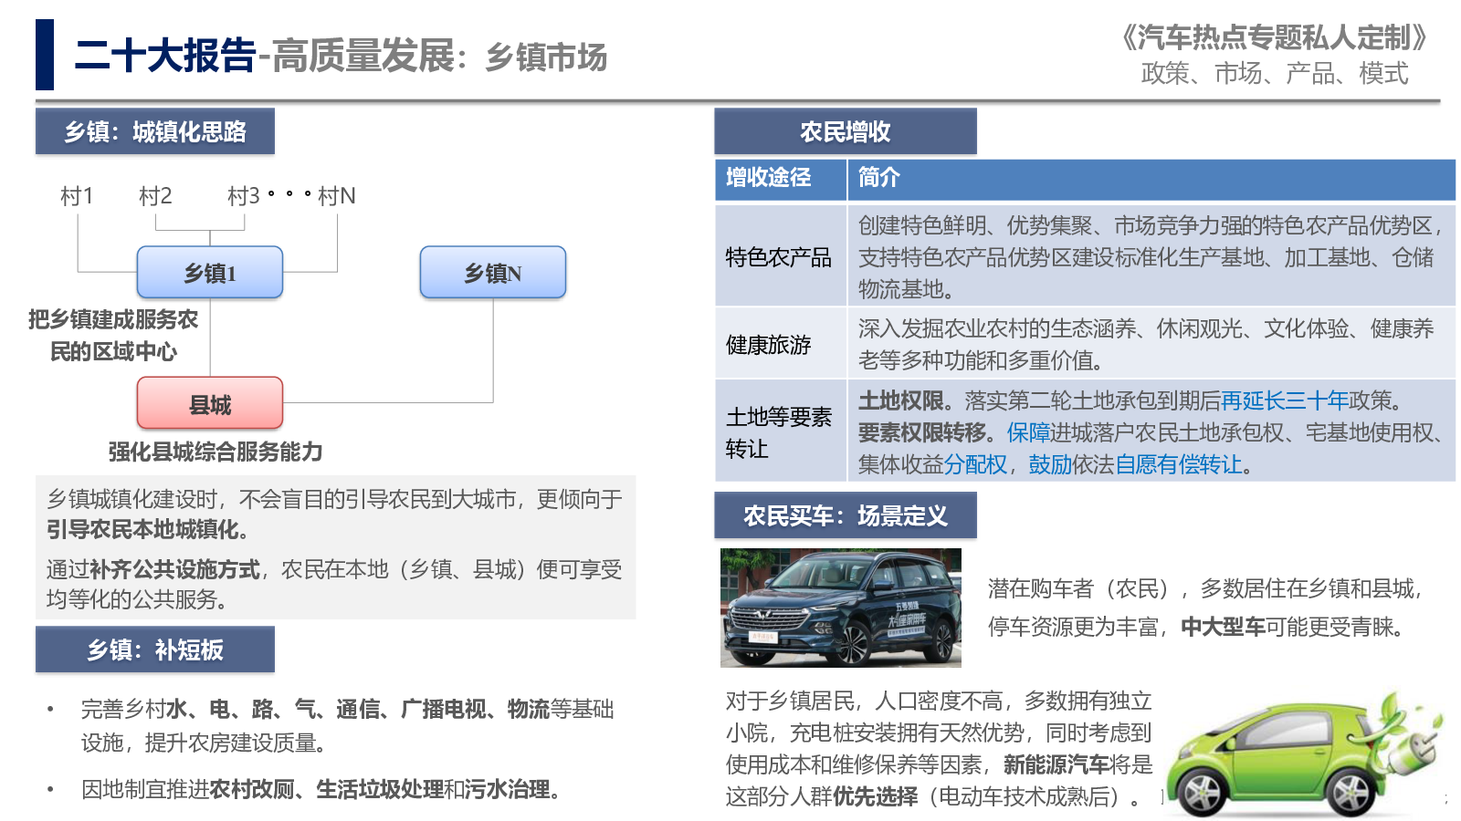
Task: Select the 特色农产品 table row label
Action: tap(779, 257)
